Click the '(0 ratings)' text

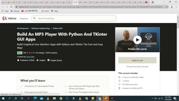40,53
